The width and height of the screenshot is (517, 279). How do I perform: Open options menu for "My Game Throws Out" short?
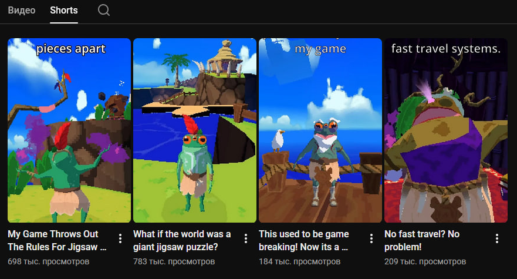120,238
